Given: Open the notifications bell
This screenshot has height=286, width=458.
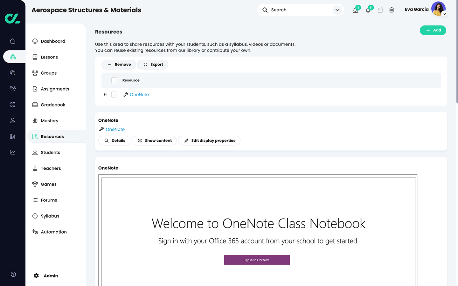Looking at the screenshot, I should [368, 10].
